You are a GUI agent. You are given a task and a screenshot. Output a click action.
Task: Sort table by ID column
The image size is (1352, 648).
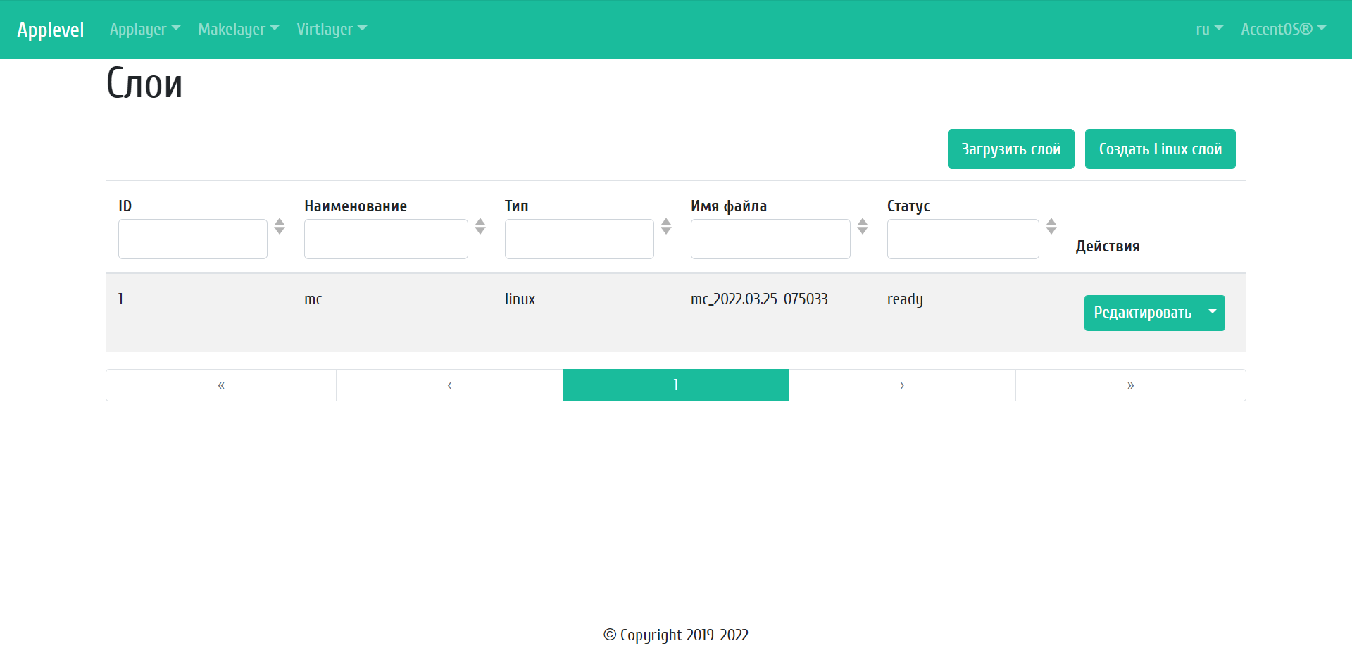click(x=280, y=226)
